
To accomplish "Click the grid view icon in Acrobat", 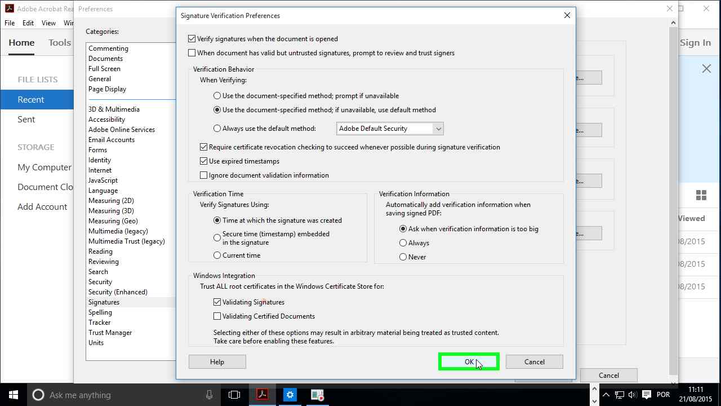I will click(x=701, y=195).
